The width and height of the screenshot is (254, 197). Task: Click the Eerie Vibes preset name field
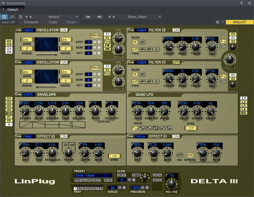93,176
